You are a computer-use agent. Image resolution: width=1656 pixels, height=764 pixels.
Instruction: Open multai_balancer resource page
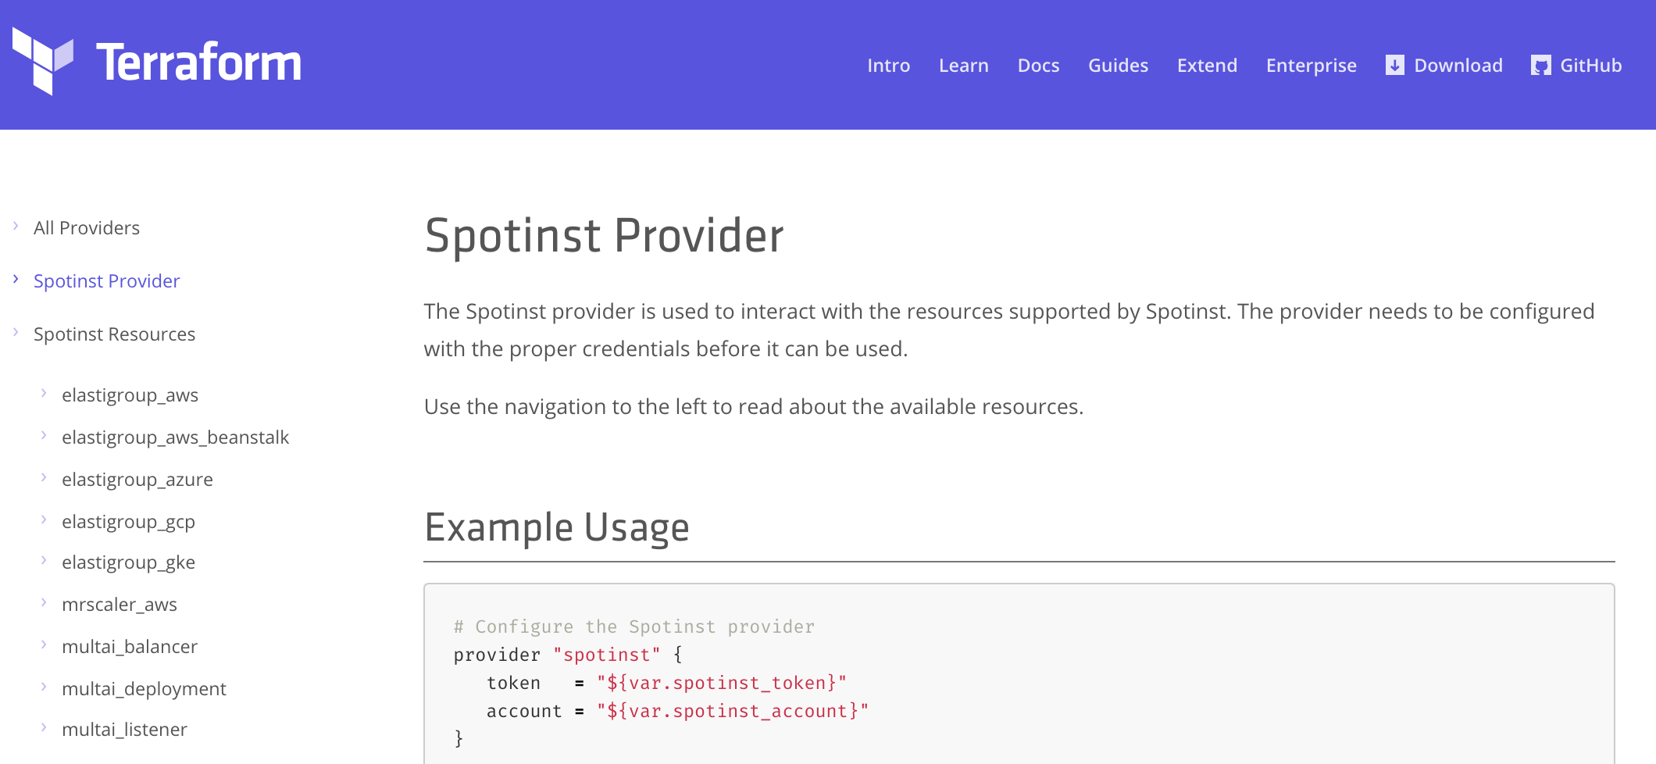click(129, 647)
